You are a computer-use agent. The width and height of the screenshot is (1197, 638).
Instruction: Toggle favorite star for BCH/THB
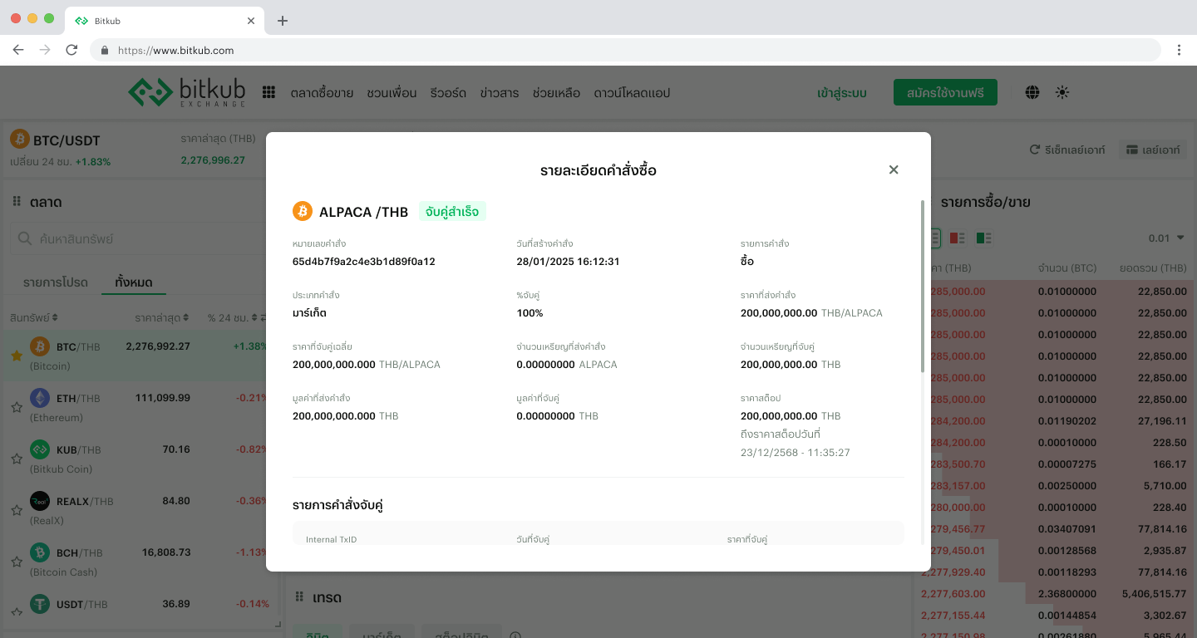tap(17, 562)
